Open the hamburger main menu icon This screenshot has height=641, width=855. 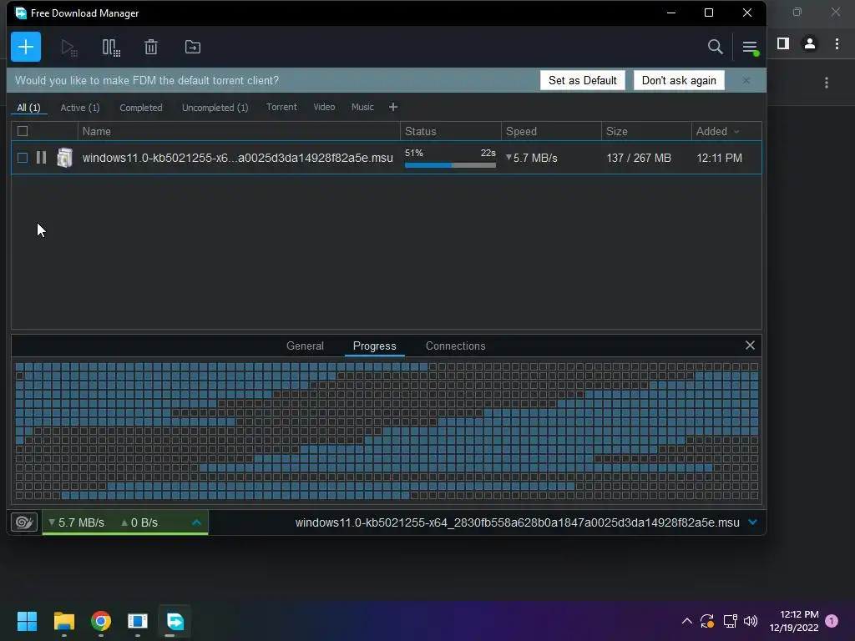coord(751,48)
